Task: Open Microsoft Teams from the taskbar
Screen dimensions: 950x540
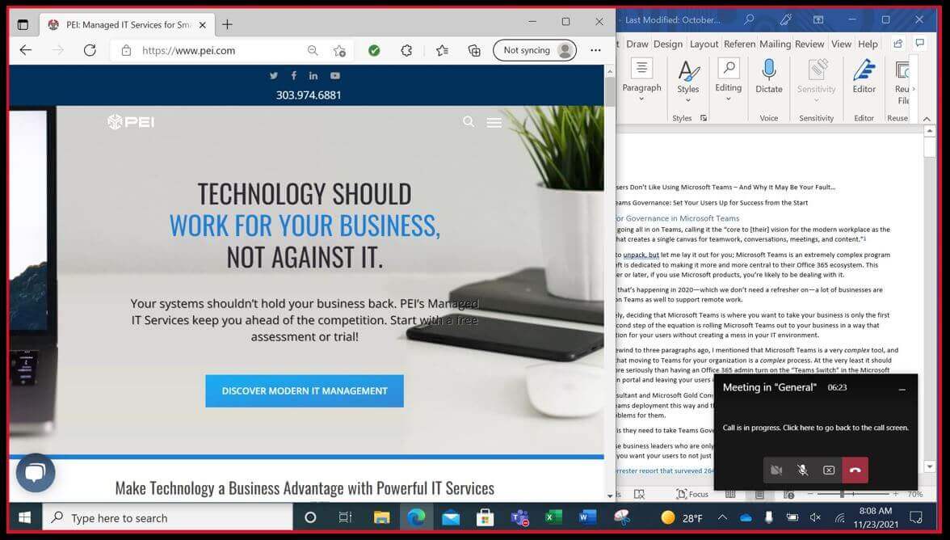Action: 519,517
